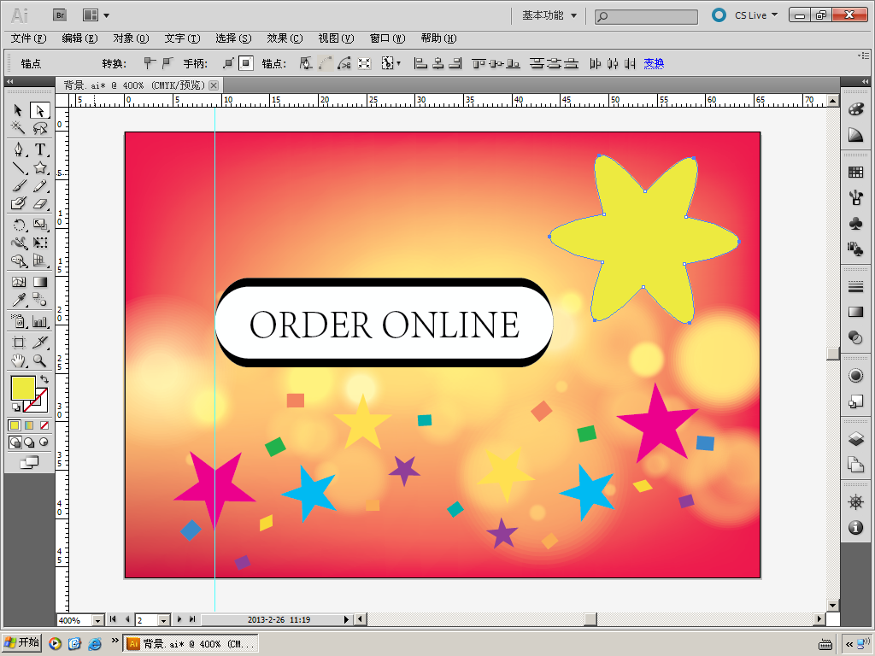Switch to Draw Behind mode

(x=29, y=442)
